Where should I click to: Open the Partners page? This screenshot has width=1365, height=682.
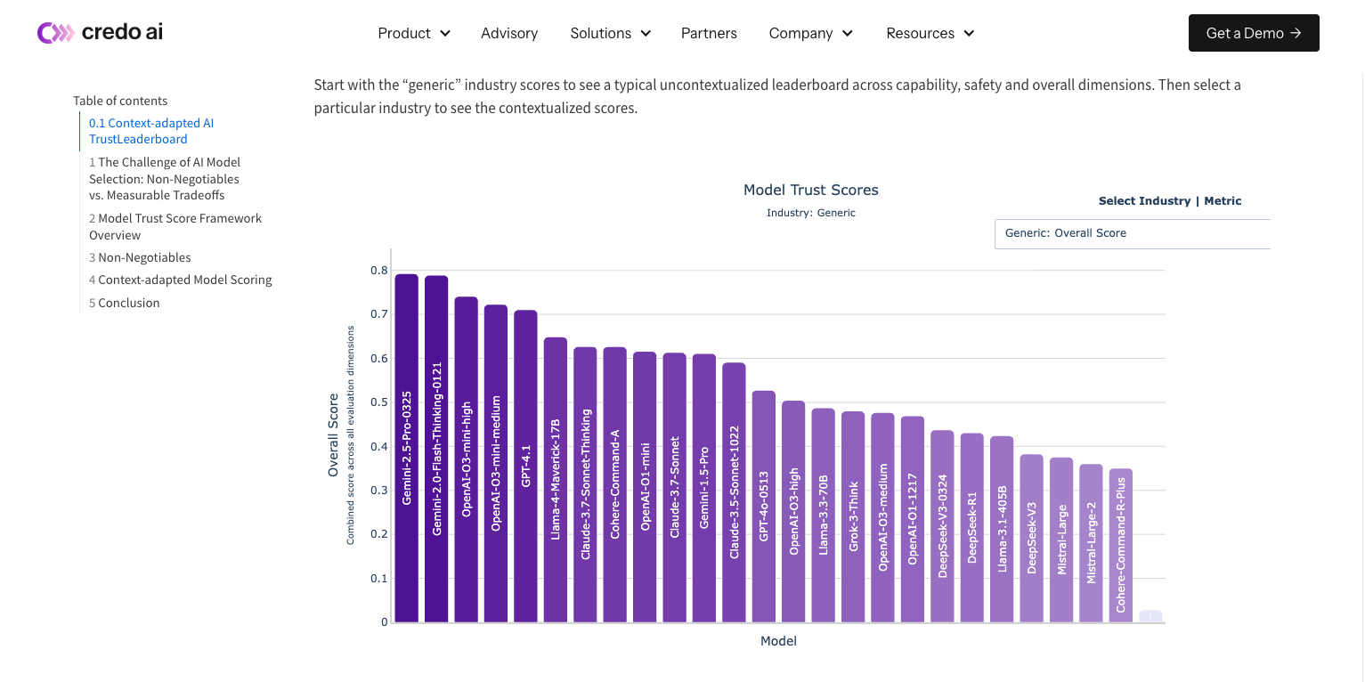pyautogui.click(x=709, y=33)
